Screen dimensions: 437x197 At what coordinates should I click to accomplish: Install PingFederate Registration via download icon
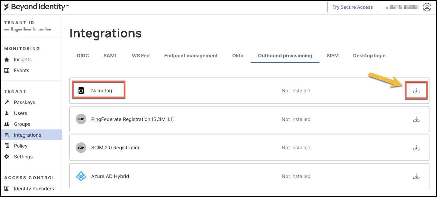pyautogui.click(x=416, y=119)
